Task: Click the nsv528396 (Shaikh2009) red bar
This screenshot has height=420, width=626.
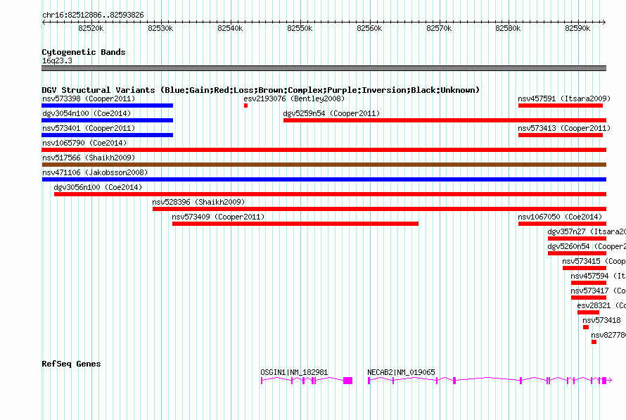Action: 379,209
